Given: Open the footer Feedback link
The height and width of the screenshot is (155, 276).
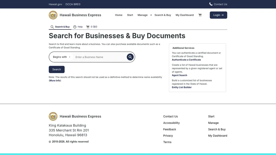Looking at the screenshot, I should [169, 129].
